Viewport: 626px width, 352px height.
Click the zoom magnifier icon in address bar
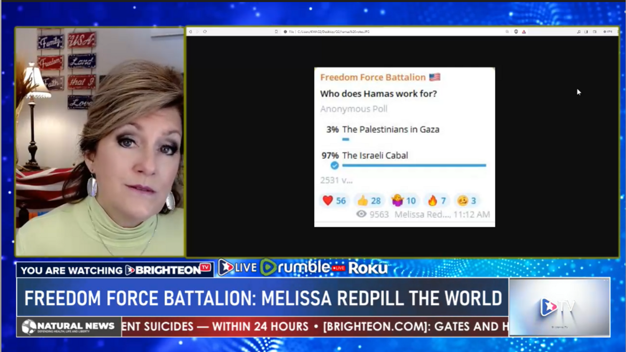(x=507, y=32)
